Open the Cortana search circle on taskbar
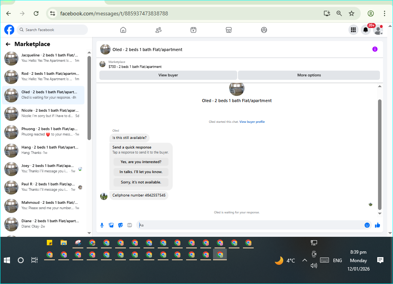Viewport: 393px width, 284px height. (x=21, y=261)
